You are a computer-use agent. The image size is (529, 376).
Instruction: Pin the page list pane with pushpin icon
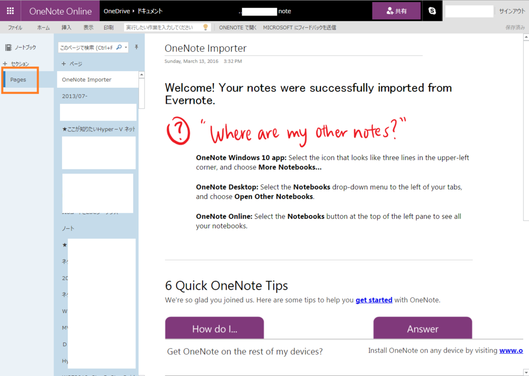(x=136, y=47)
